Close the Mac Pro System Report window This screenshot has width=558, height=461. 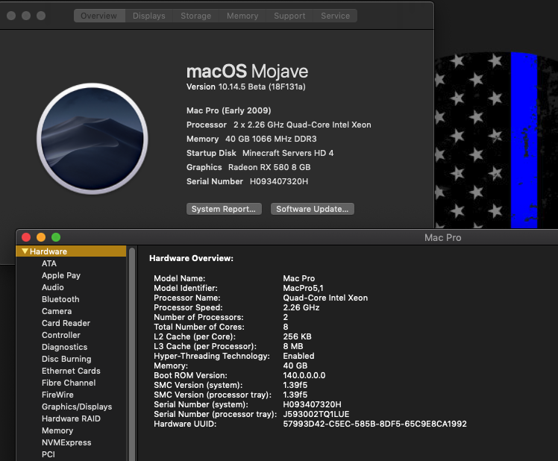coord(26,237)
